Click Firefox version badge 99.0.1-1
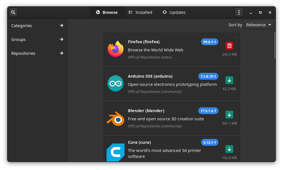The image size is (283, 170). click(210, 42)
